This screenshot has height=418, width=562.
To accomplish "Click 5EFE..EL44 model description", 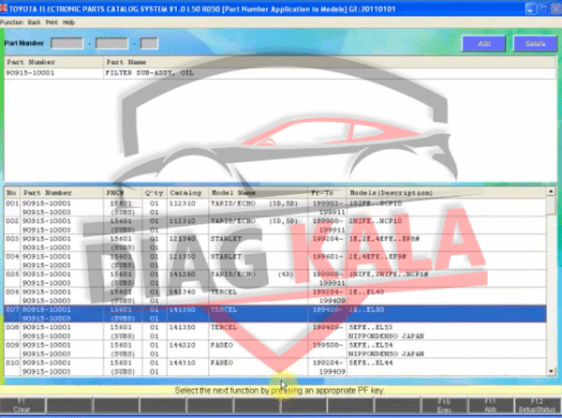I will tap(371, 363).
